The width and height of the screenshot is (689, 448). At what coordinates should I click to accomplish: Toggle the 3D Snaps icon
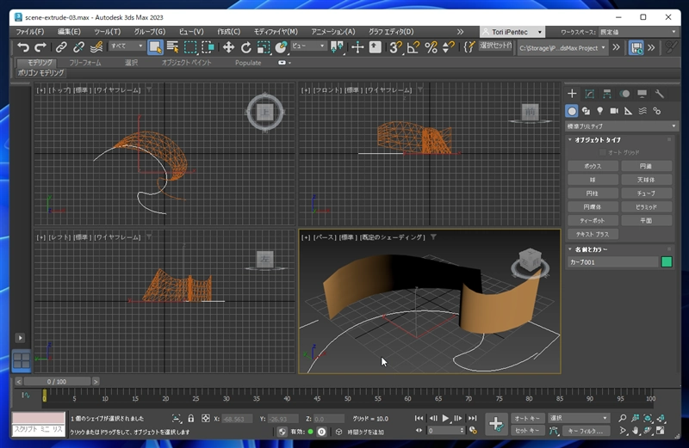pyautogui.click(x=395, y=47)
